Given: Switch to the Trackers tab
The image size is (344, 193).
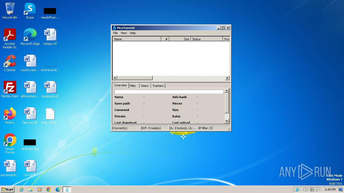Looking at the screenshot, I should click(158, 86).
